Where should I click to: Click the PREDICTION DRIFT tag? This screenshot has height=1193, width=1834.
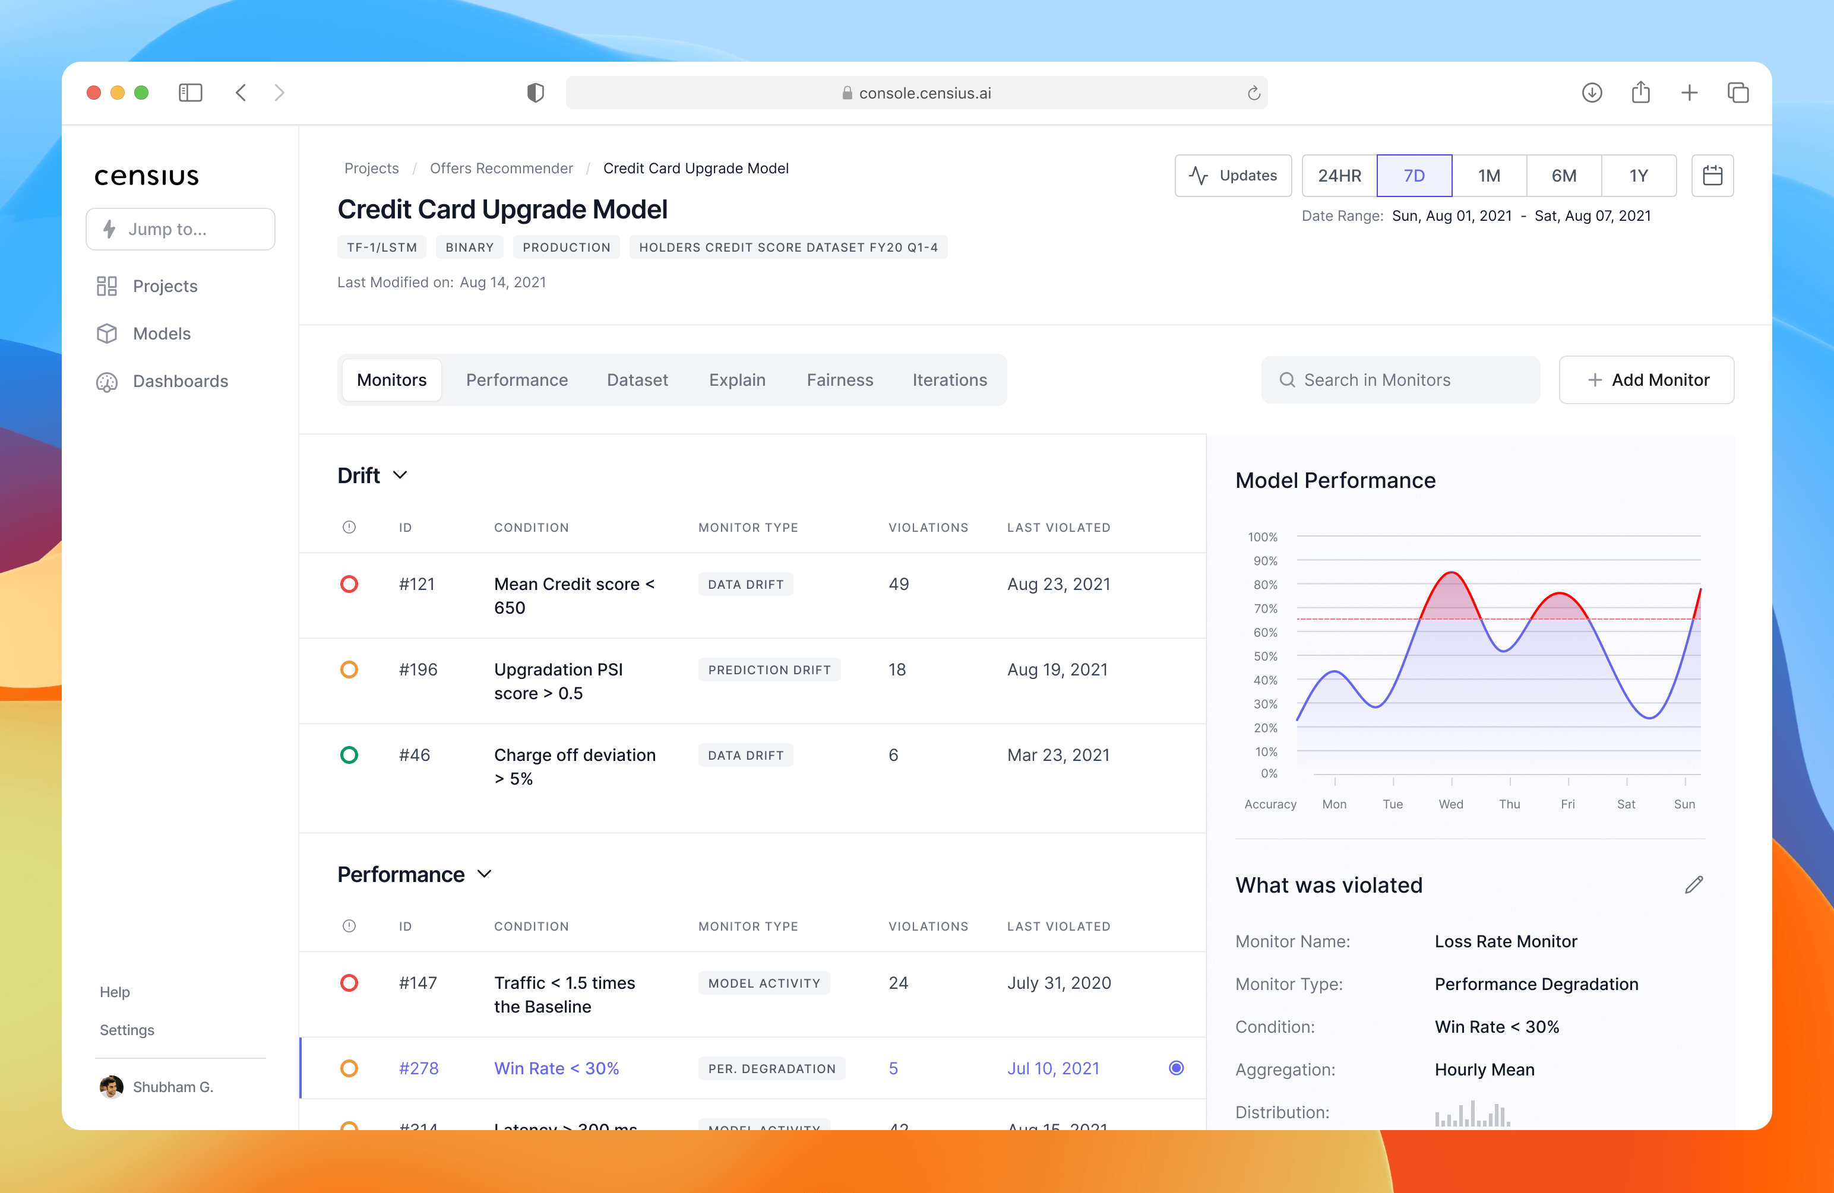(x=769, y=670)
